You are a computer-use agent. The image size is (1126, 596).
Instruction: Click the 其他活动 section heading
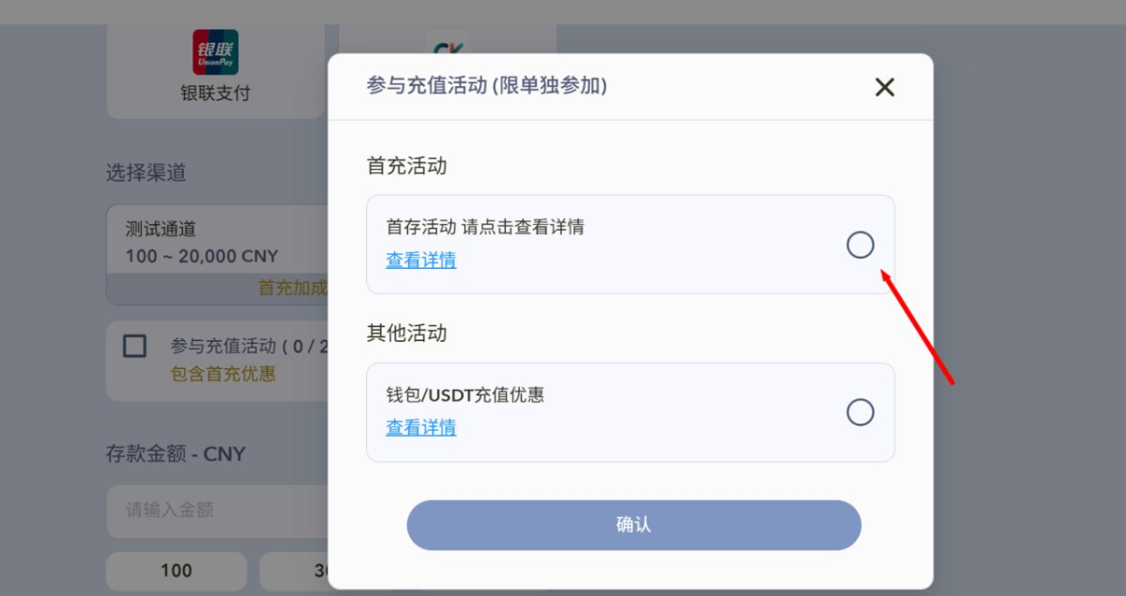pos(406,333)
